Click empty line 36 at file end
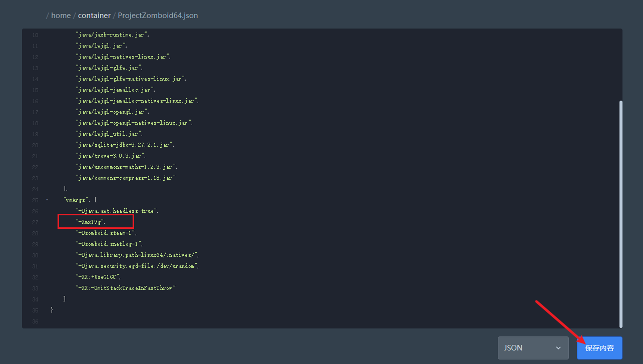 200,321
